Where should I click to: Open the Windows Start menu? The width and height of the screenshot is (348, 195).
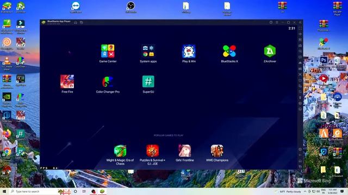[4, 191]
